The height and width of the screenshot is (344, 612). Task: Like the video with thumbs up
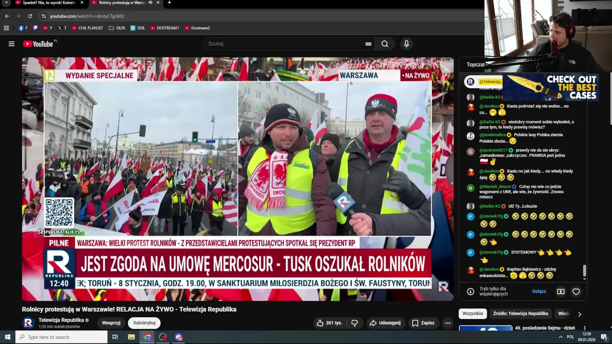(329, 323)
